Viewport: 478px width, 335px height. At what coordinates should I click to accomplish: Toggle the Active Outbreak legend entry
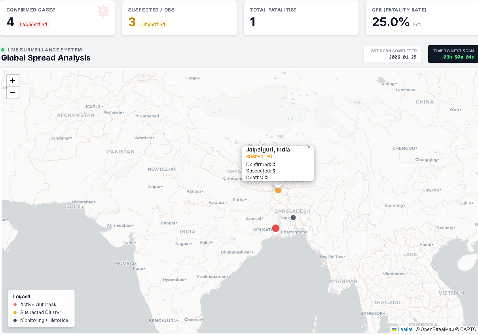click(x=37, y=305)
